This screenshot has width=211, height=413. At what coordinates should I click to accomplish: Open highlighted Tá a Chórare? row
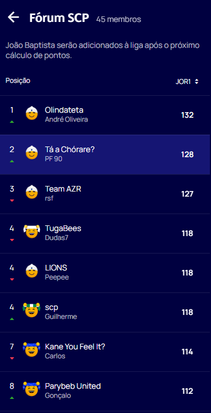coord(106,154)
